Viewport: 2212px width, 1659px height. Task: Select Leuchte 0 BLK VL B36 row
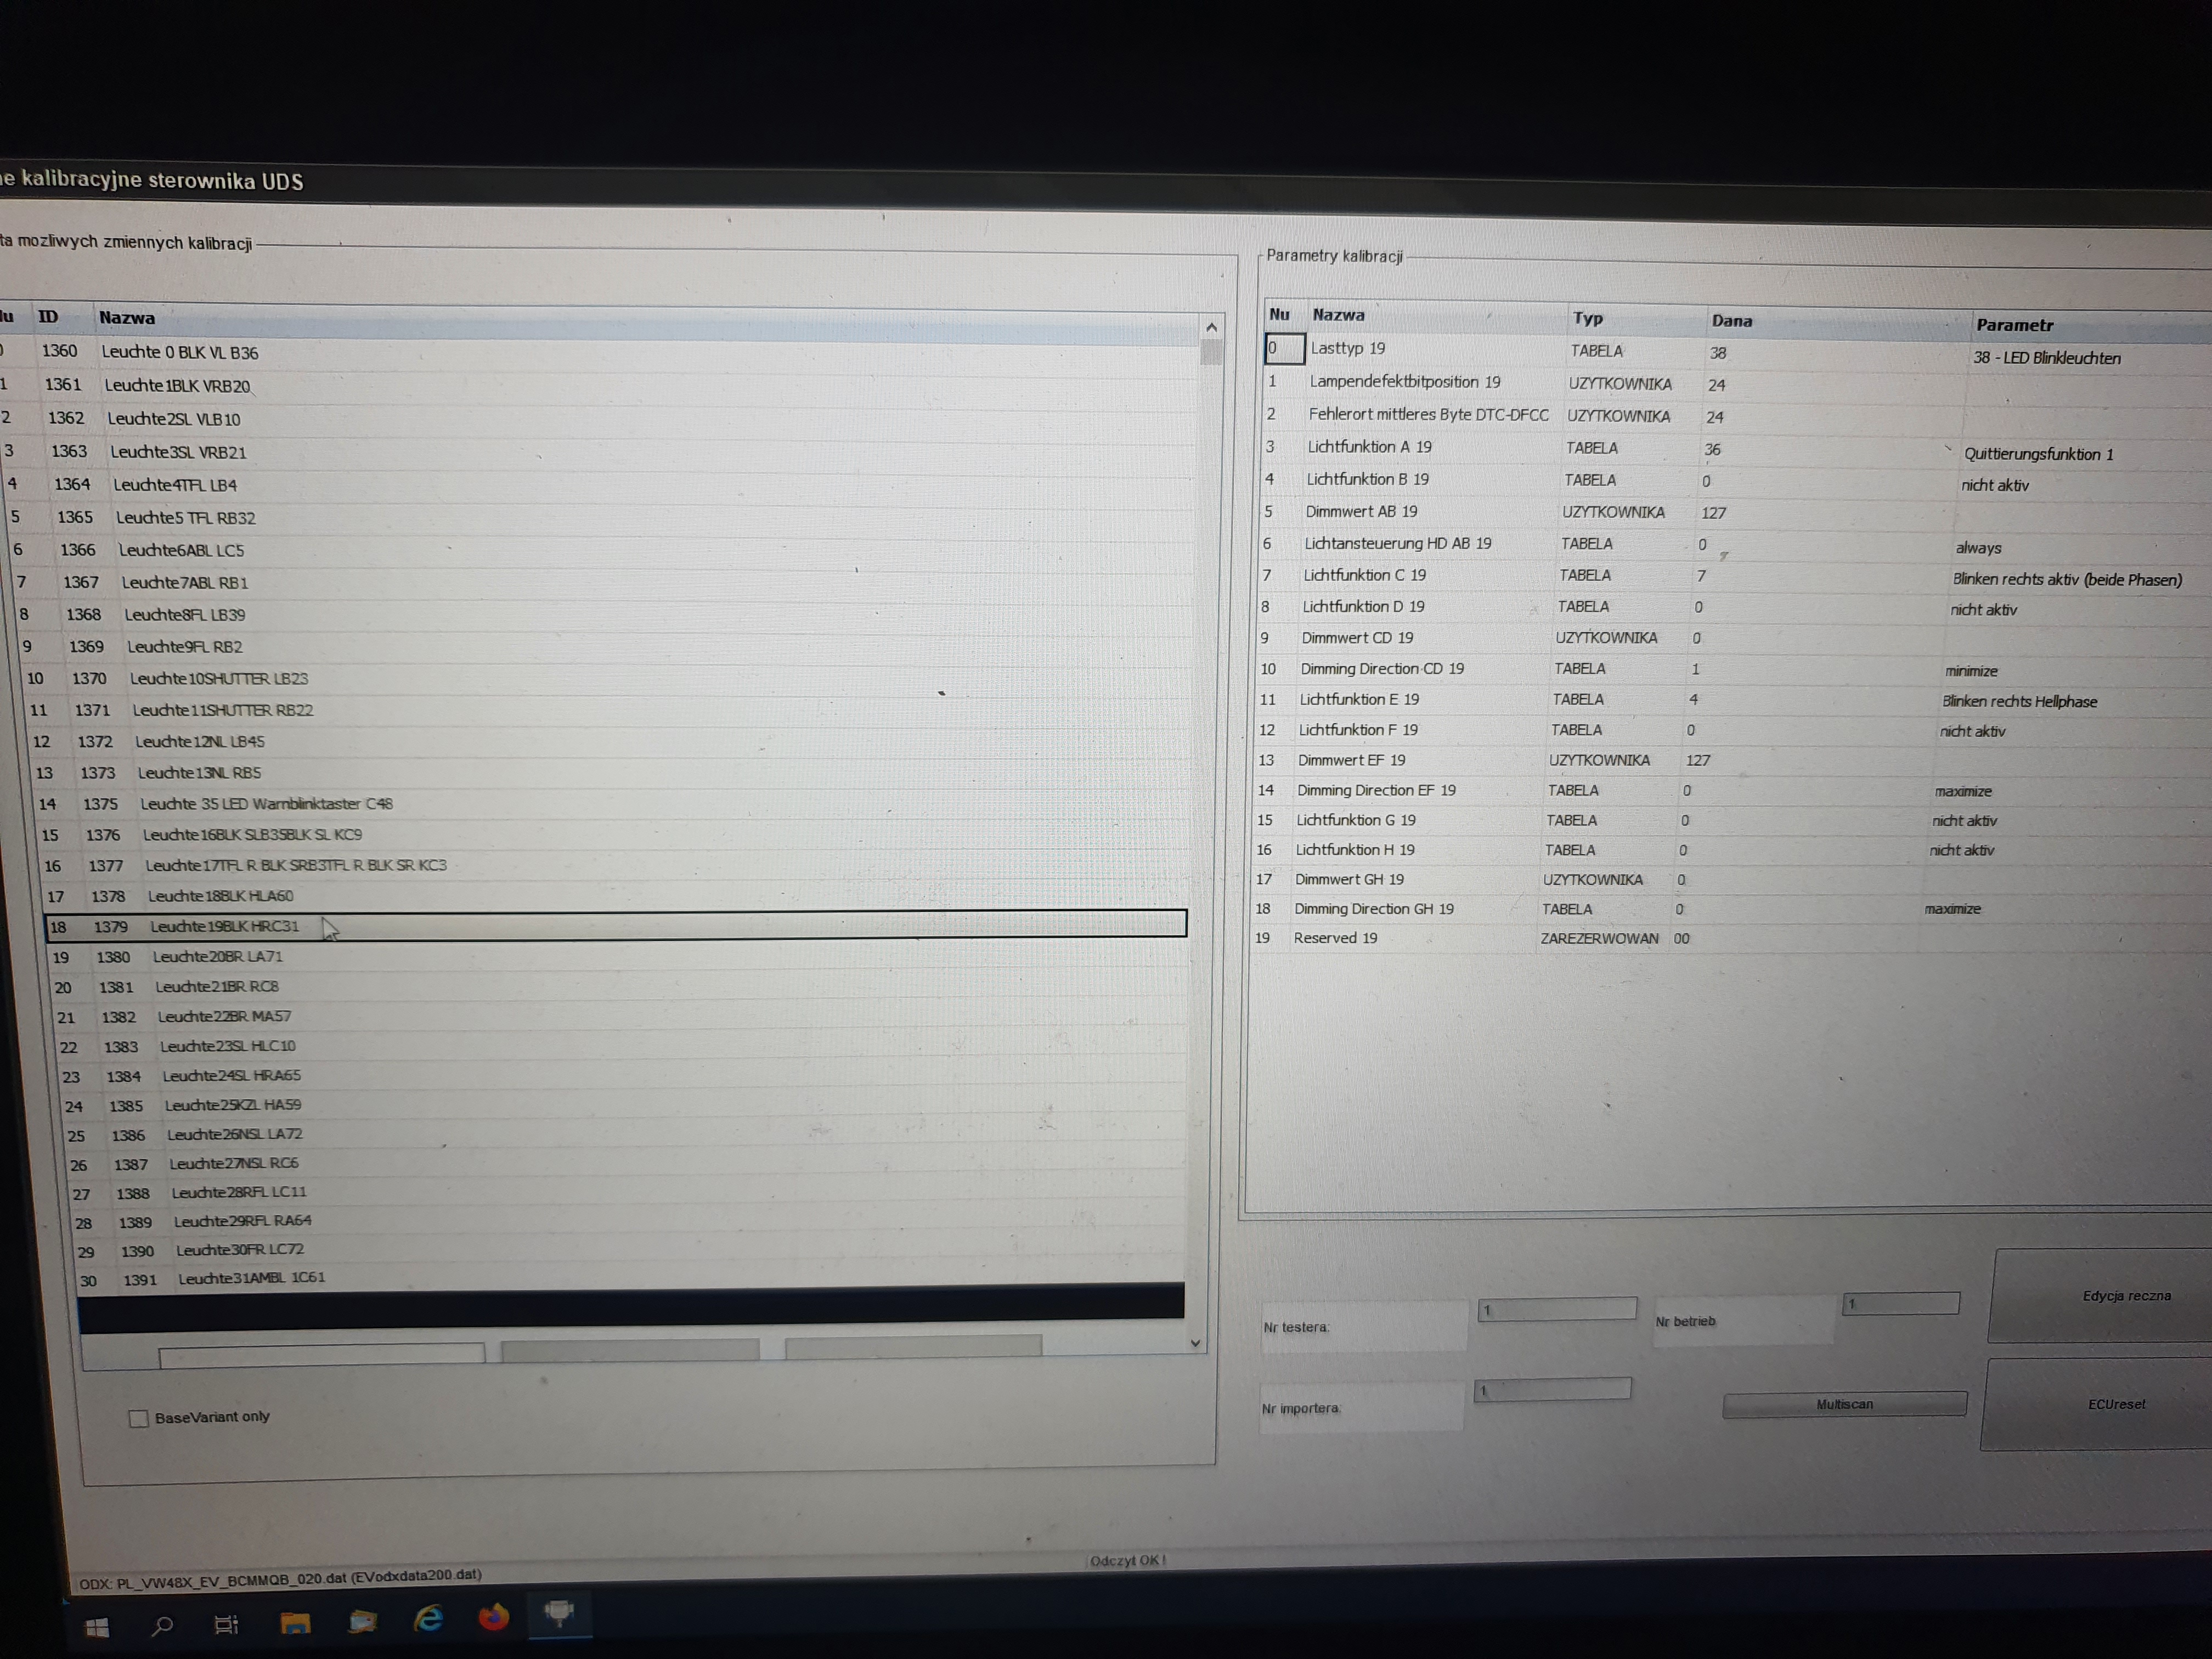(x=180, y=353)
